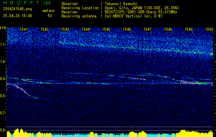
Task: Click the 0.6 kHz axis label
Action: [3, 130]
